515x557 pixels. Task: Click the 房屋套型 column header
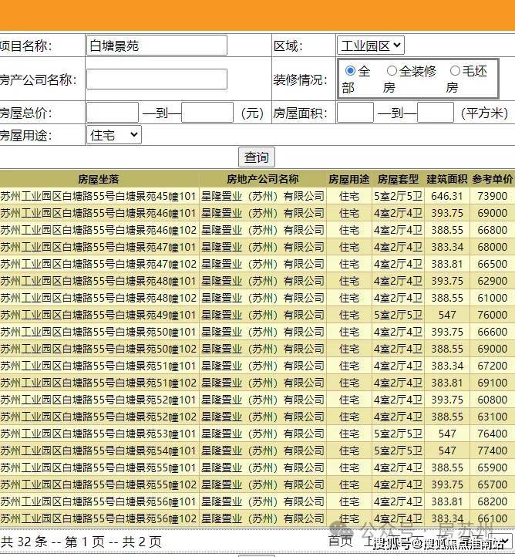click(x=398, y=179)
